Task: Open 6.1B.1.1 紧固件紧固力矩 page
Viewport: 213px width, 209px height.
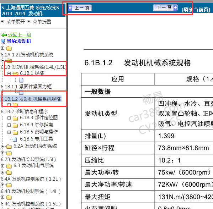Action: point(26,87)
